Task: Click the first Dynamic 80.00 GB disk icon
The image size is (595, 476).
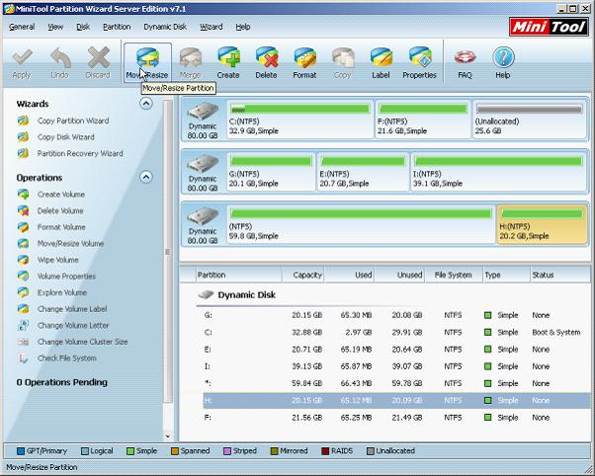Action: coord(203,112)
